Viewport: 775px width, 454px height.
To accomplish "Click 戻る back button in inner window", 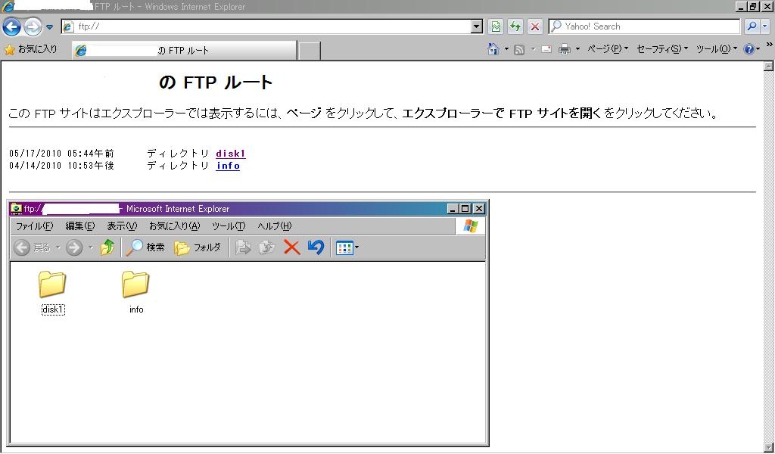I will (32, 247).
